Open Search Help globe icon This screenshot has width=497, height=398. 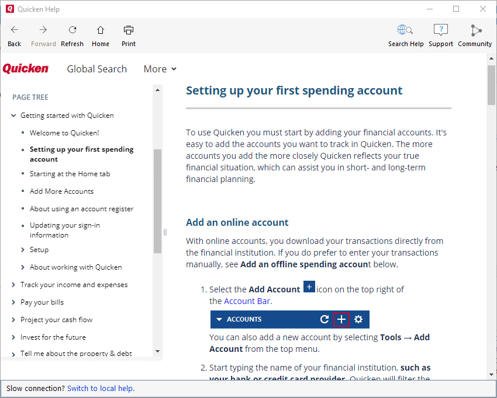[x=405, y=30]
